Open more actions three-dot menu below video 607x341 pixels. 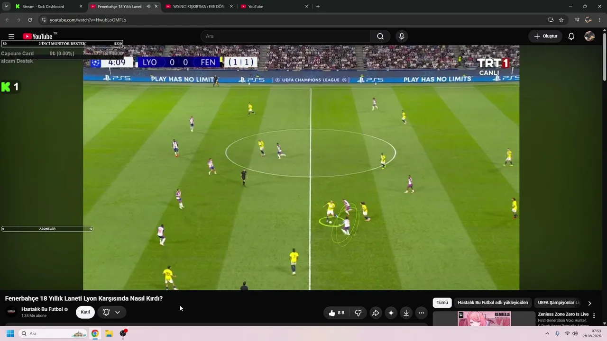pyautogui.click(x=421, y=313)
